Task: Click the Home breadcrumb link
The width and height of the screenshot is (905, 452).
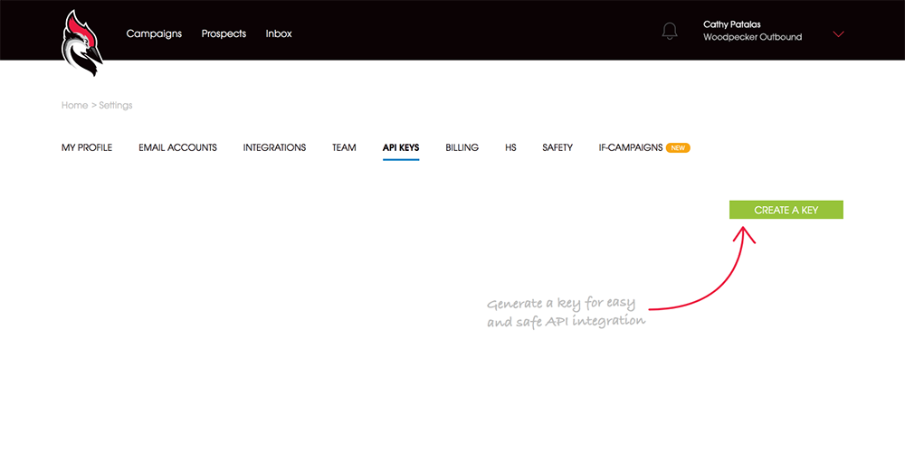Action: (74, 106)
